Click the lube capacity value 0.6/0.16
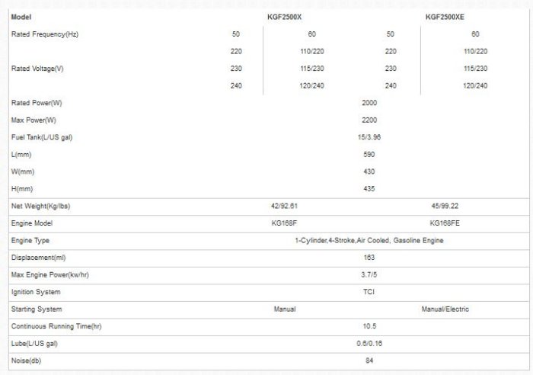The height and width of the screenshot is (375, 533). coord(369,343)
